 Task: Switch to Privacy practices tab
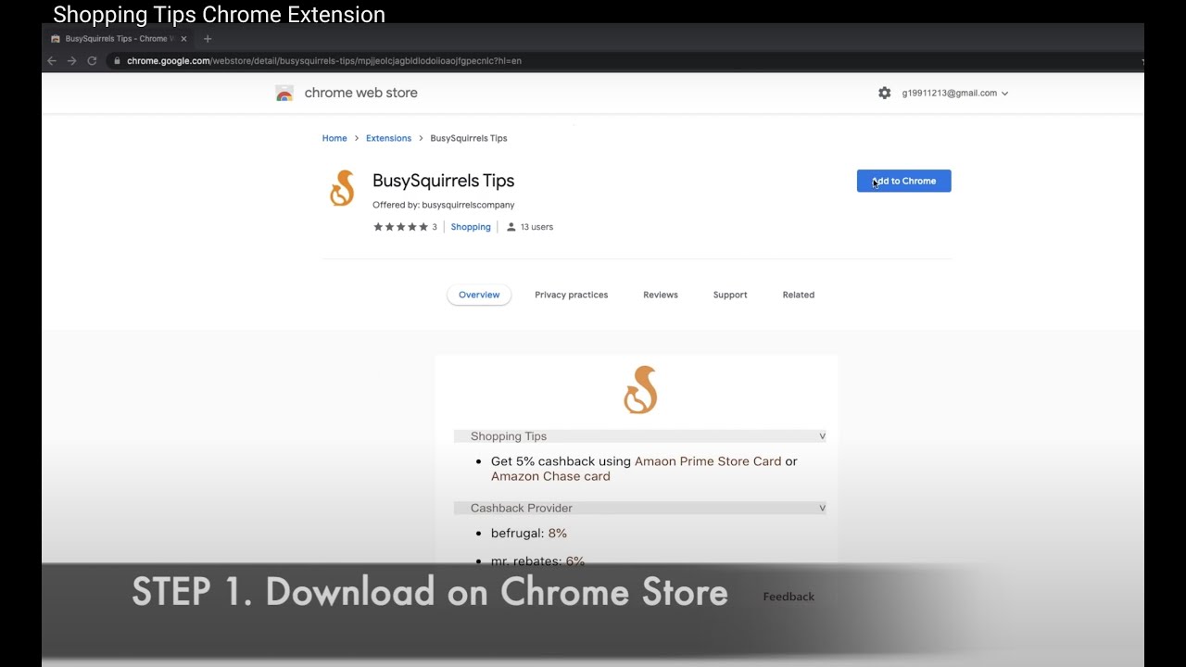click(571, 295)
